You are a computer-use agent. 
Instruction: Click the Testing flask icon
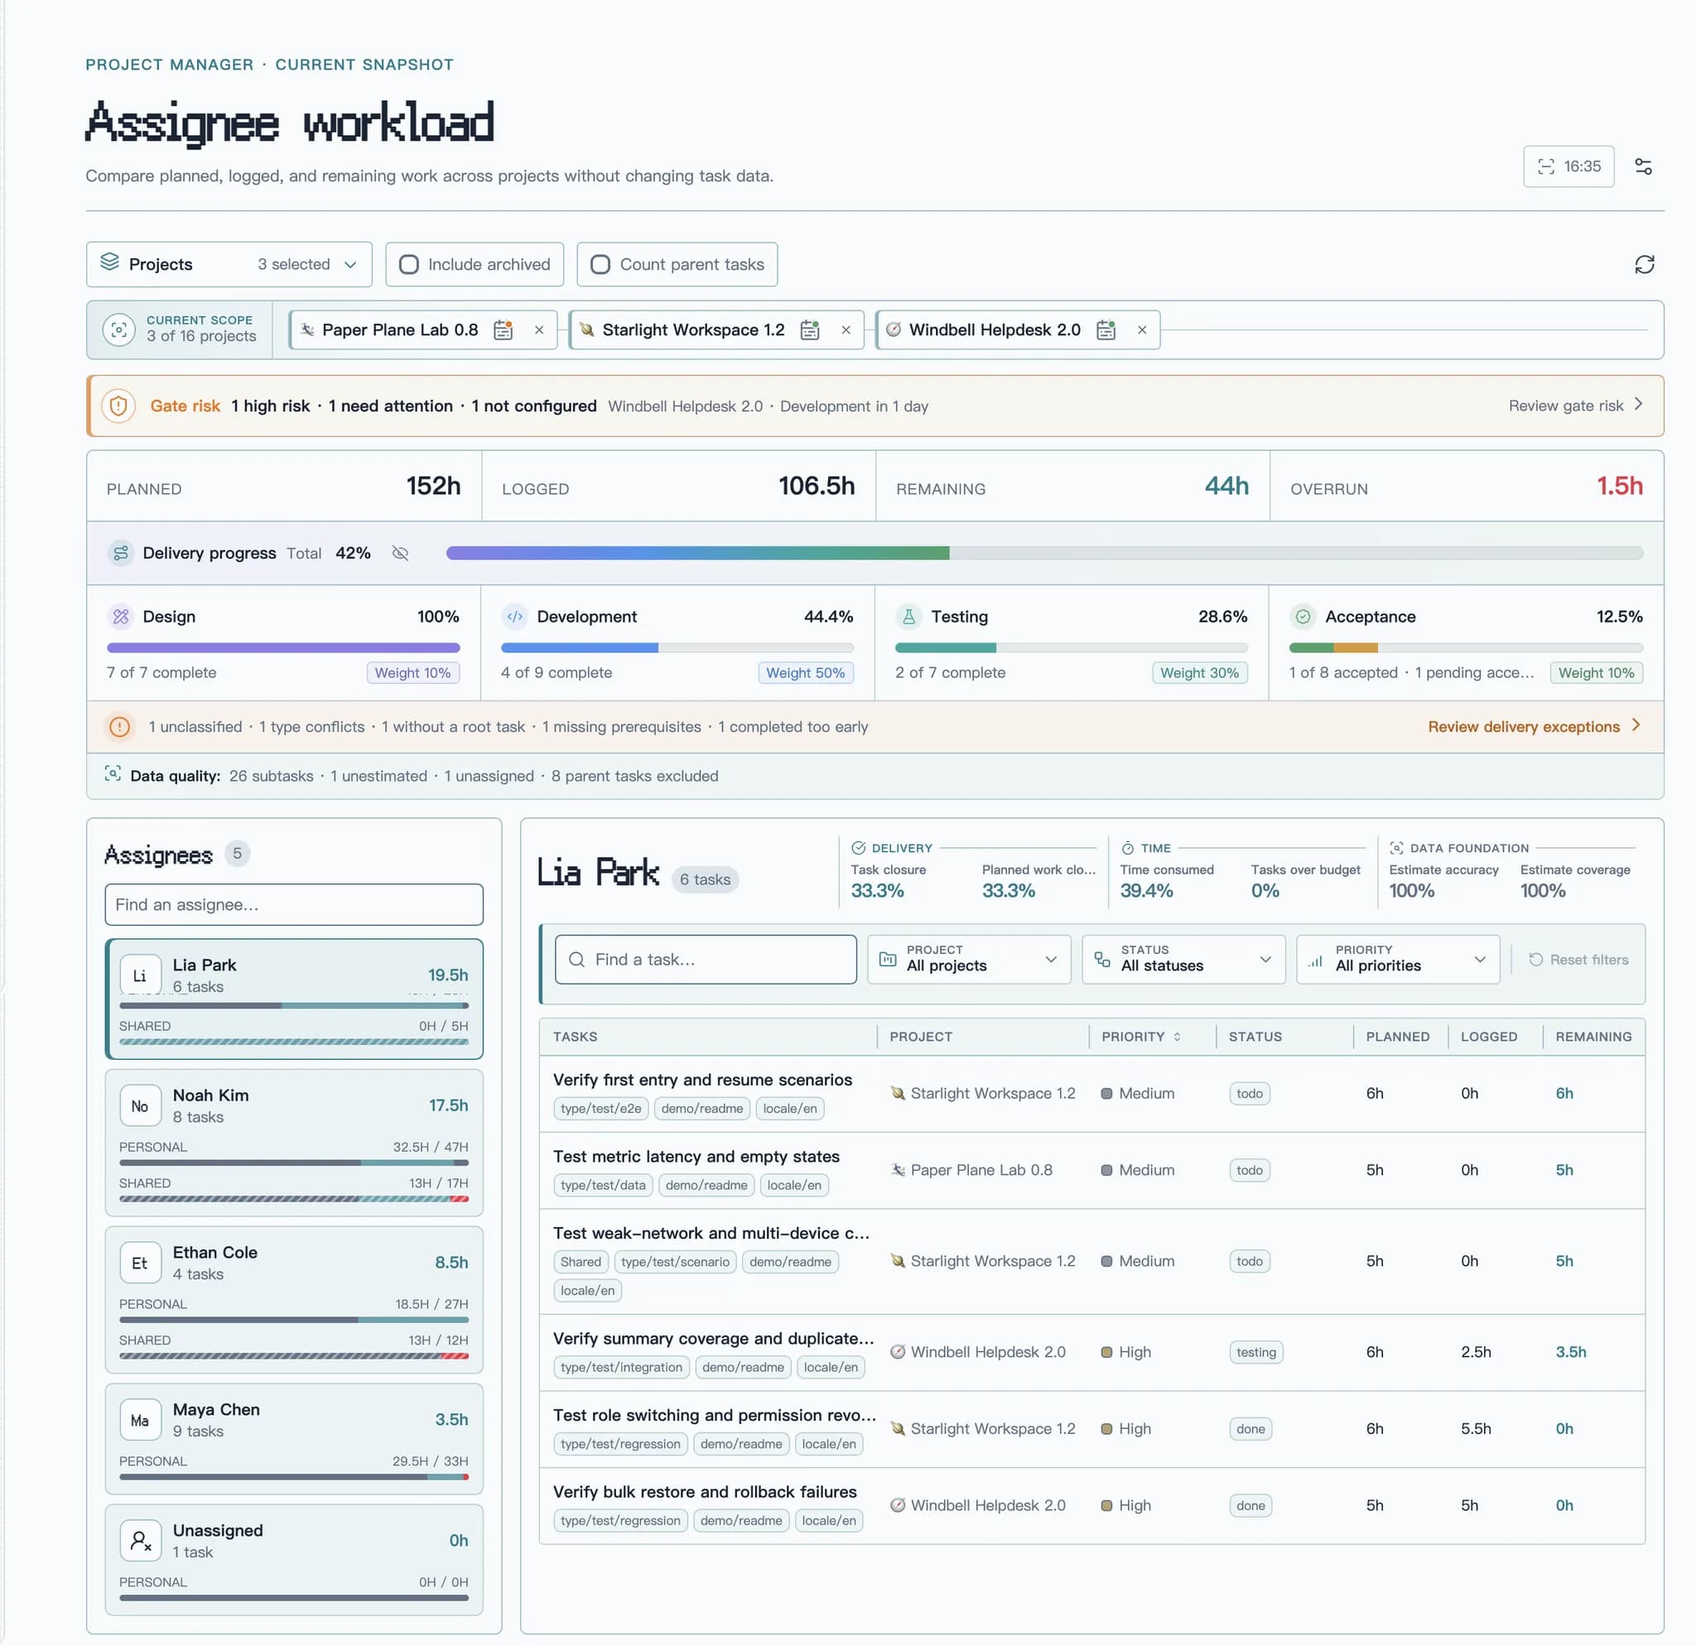[x=908, y=616]
